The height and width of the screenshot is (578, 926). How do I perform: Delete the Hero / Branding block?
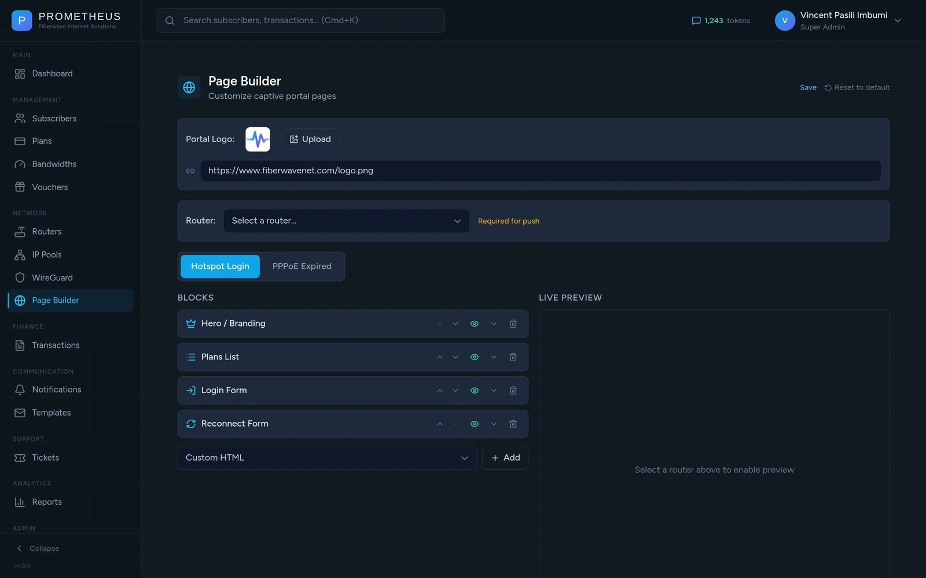513,324
